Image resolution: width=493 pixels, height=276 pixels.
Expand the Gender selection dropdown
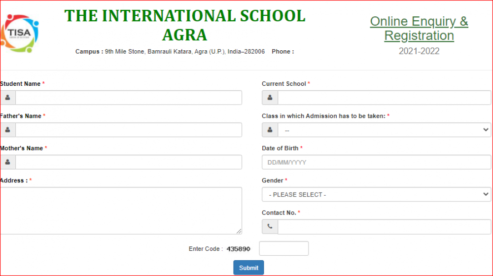pos(376,195)
